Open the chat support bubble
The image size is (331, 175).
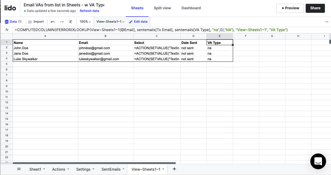tap(318, 161)
